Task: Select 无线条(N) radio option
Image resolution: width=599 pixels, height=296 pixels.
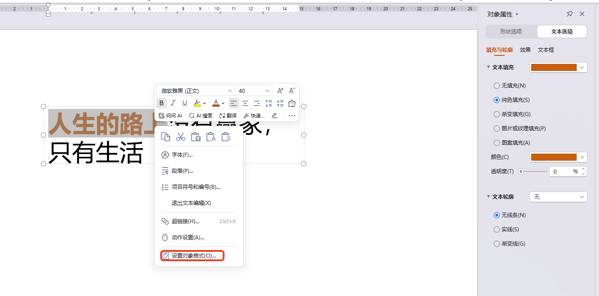Action: click(x=509, y=215)
